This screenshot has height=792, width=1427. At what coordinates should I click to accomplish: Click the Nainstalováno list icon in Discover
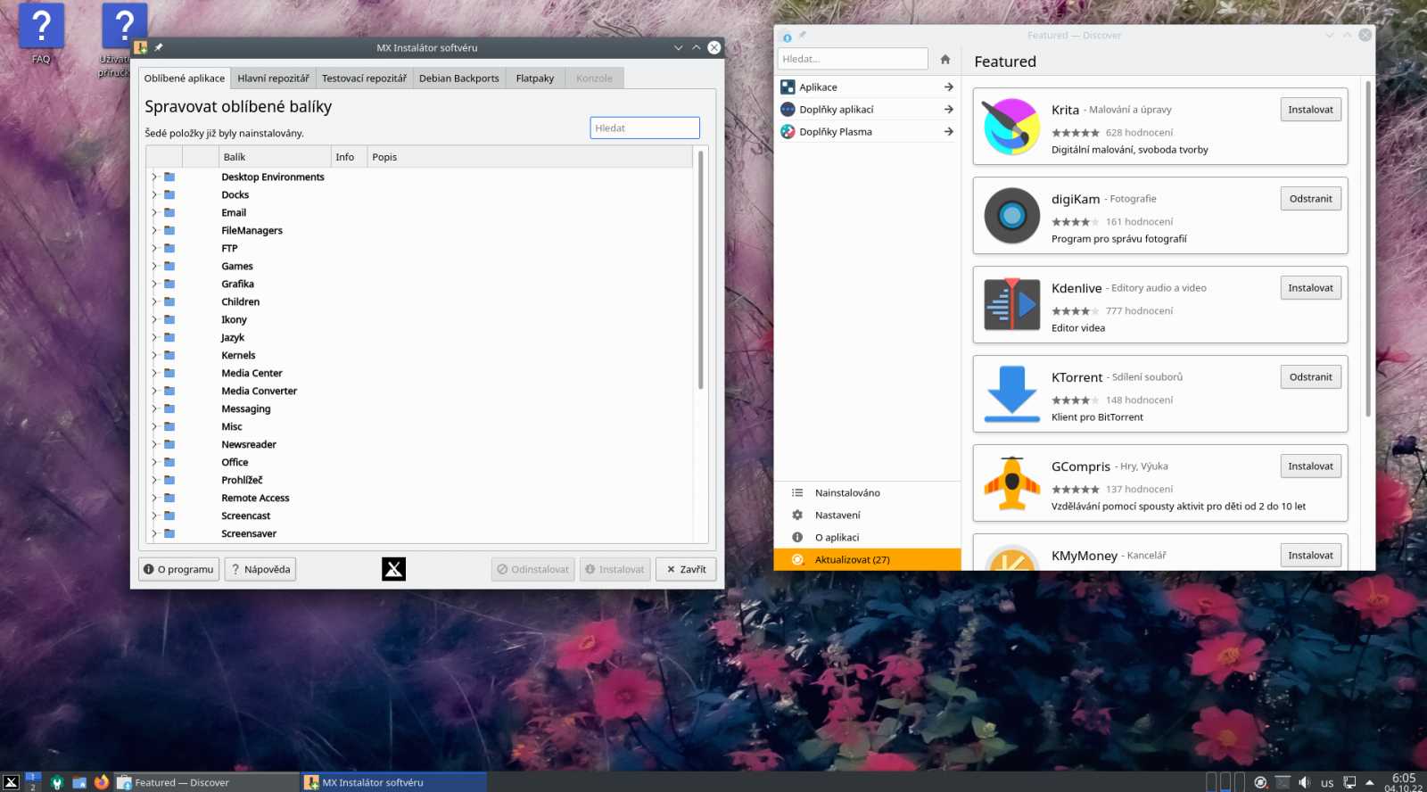coord(797,492)
